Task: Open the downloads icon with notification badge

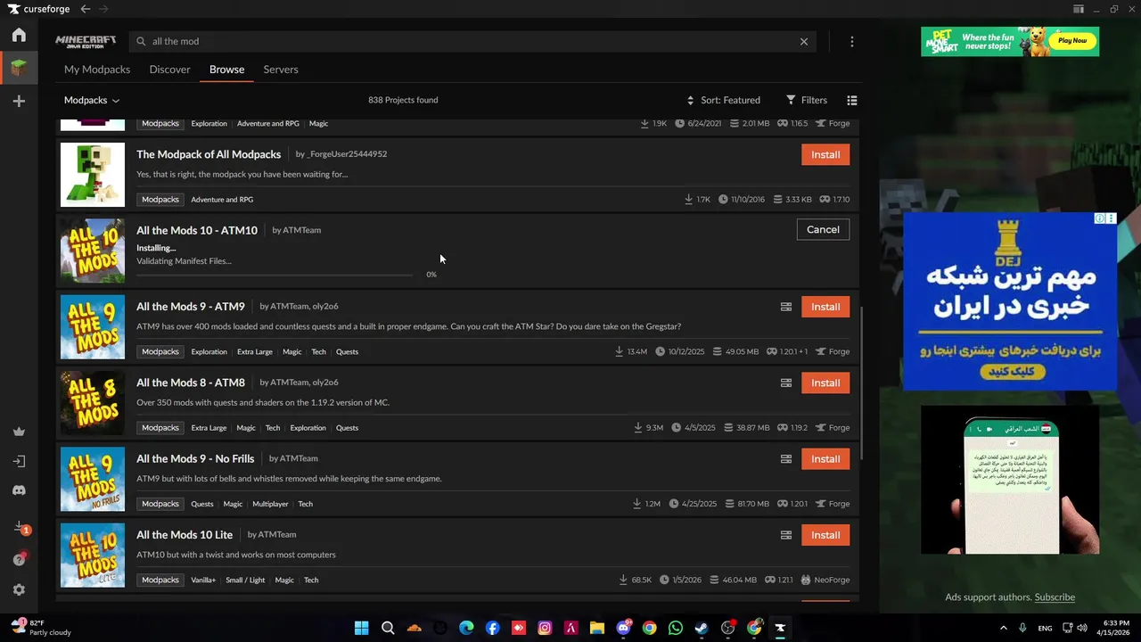Action: [20, 528]
